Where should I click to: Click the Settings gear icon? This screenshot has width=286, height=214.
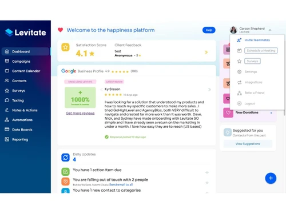pos(239,72)
